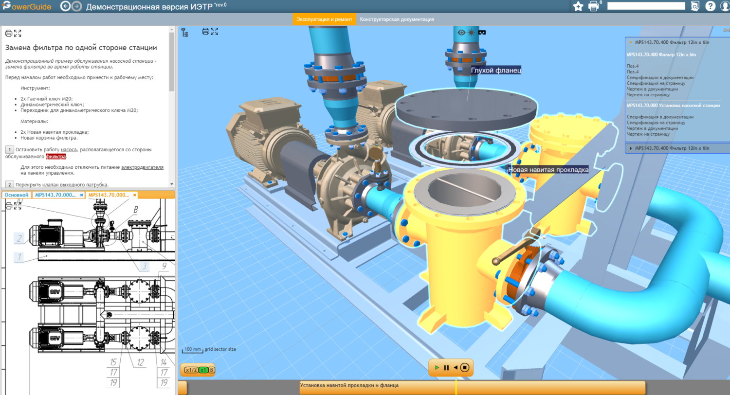Go back with the left arrow navigation button

point(66,6)
